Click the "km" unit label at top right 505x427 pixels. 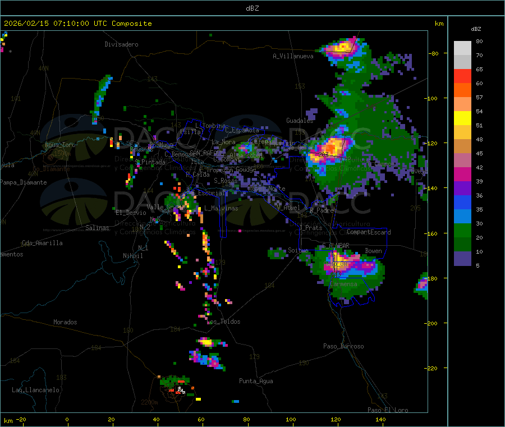pyautogui.click(x=439, y=24)
